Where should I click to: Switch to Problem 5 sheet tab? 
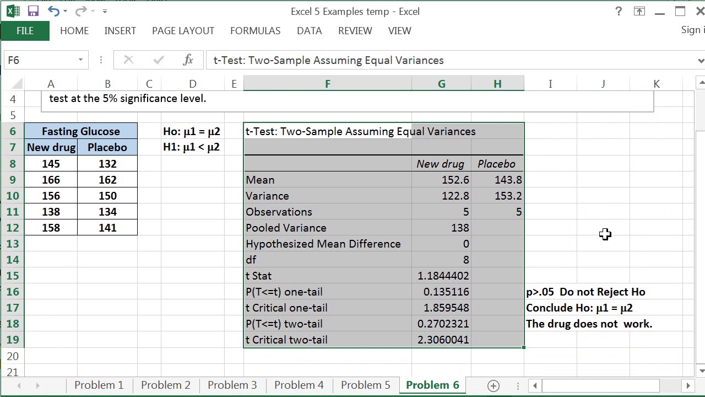point(366,385)
